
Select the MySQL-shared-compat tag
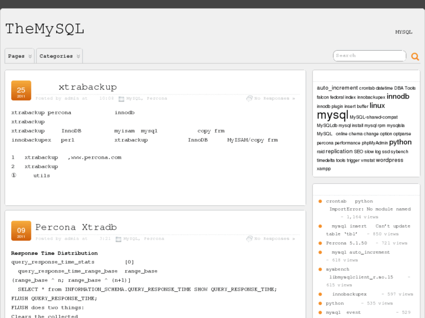pos(374,117)
